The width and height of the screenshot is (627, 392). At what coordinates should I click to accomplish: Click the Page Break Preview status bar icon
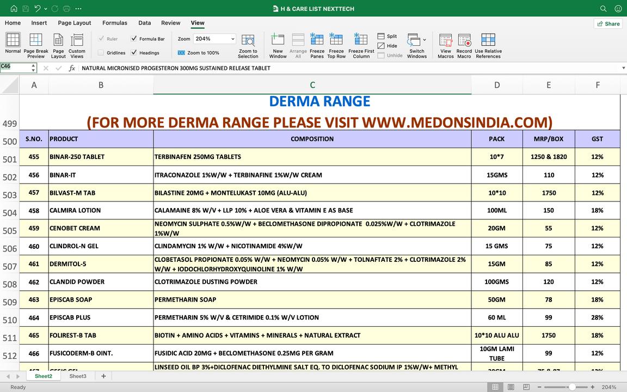[526, 387]
